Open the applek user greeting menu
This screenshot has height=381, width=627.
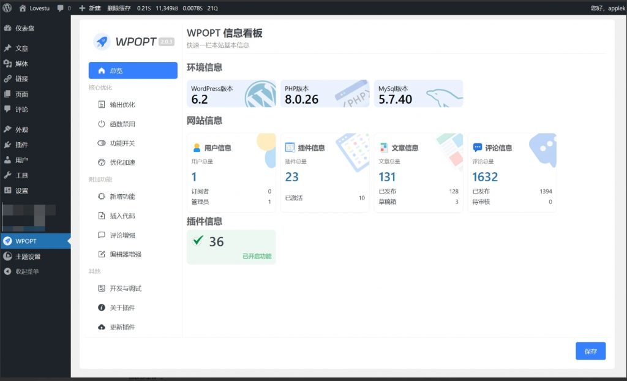pos(608,8)
